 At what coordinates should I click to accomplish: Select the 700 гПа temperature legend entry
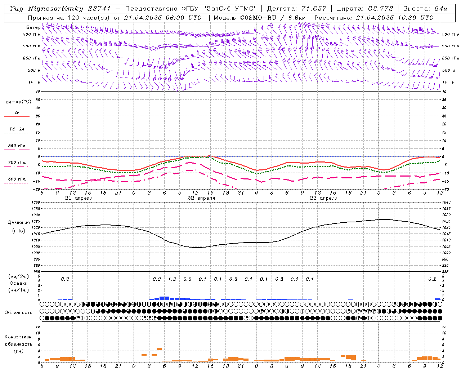pos(17,163)
